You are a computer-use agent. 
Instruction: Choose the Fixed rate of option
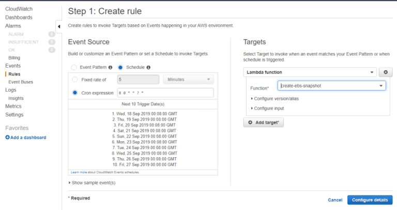[75, 80]
